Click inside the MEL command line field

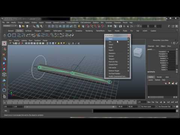(51, 111)
